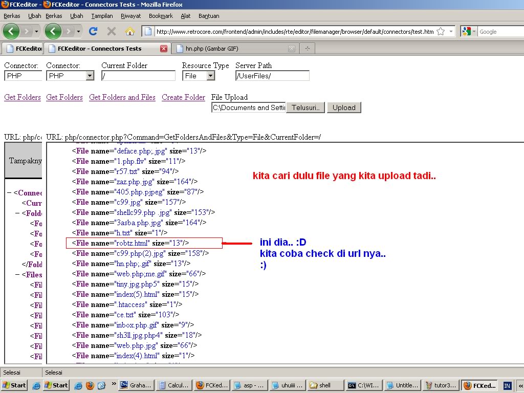Open the Calcul... taskbar item
Viewport: 524px width, 393px height.
pos(175,385)
